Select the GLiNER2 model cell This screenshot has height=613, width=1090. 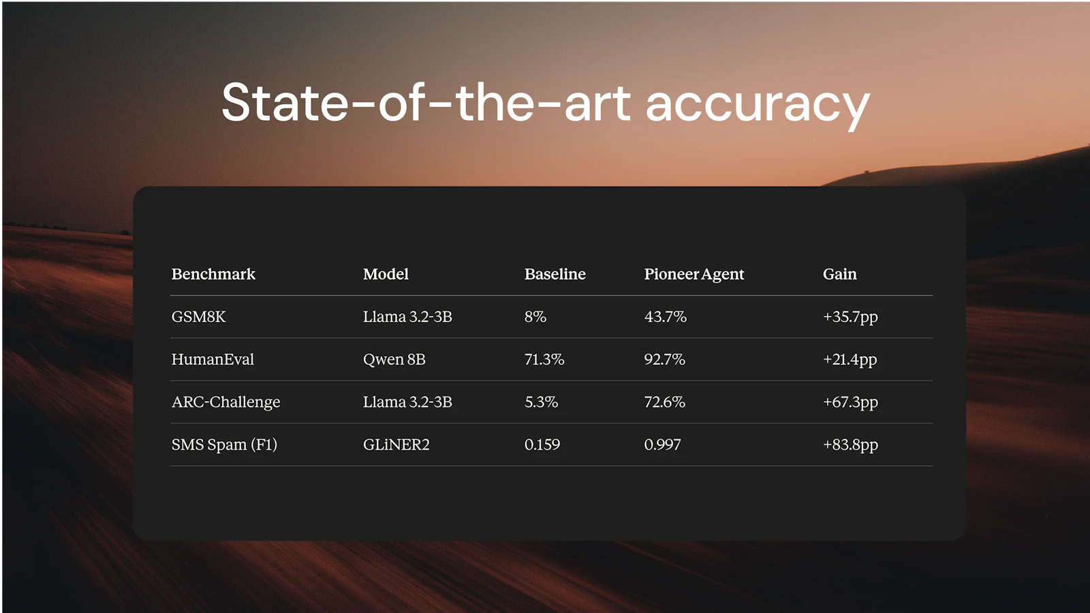tap(396, 445)
